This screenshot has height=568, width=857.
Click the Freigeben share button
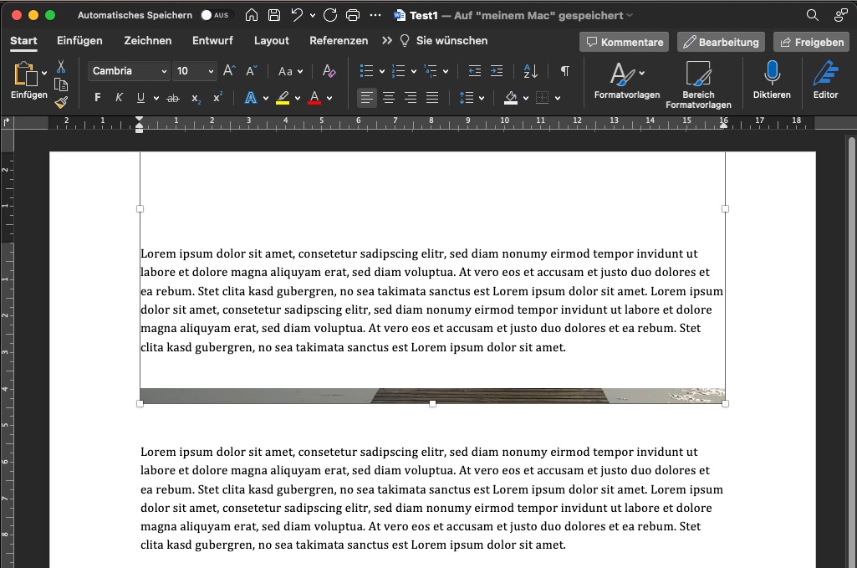[810, 42]
